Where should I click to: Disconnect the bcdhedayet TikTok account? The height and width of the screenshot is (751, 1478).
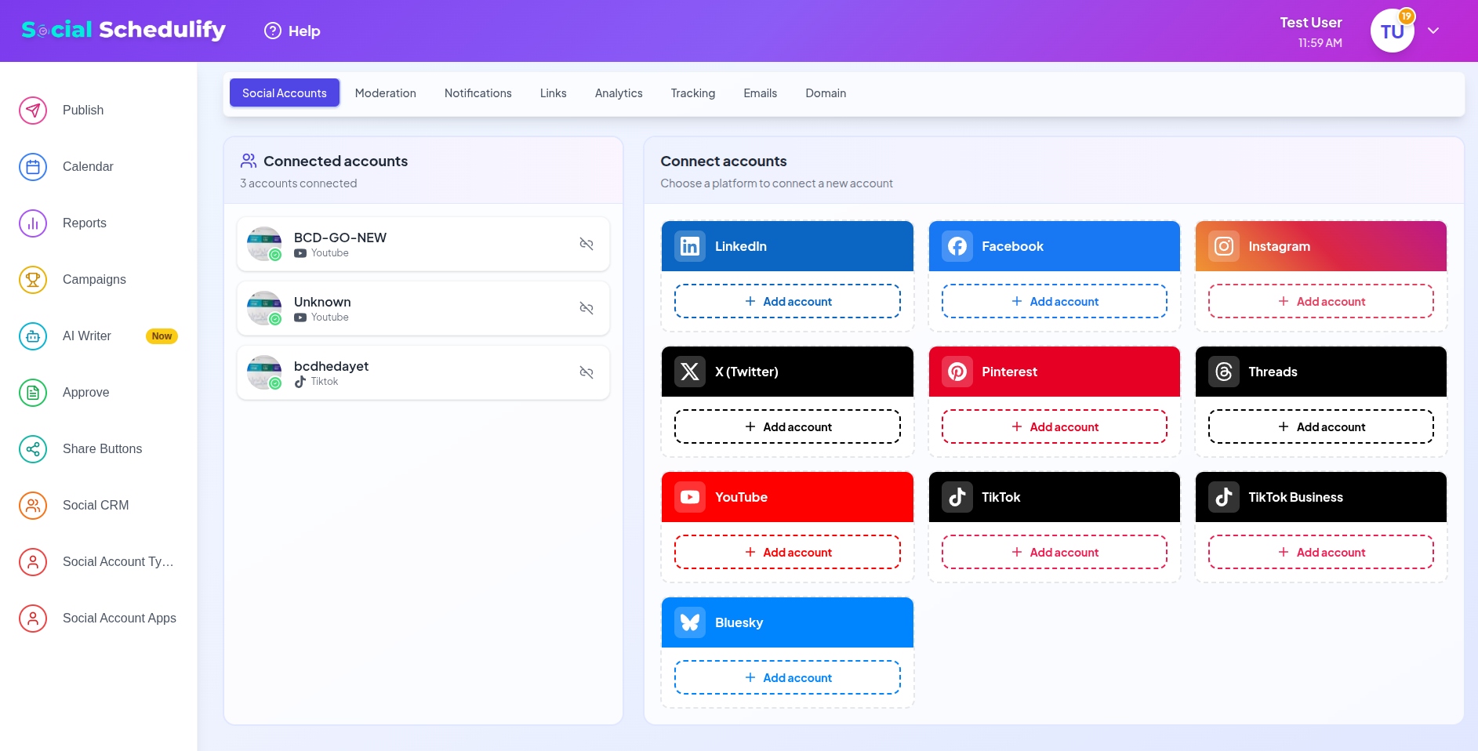(586, 372)
